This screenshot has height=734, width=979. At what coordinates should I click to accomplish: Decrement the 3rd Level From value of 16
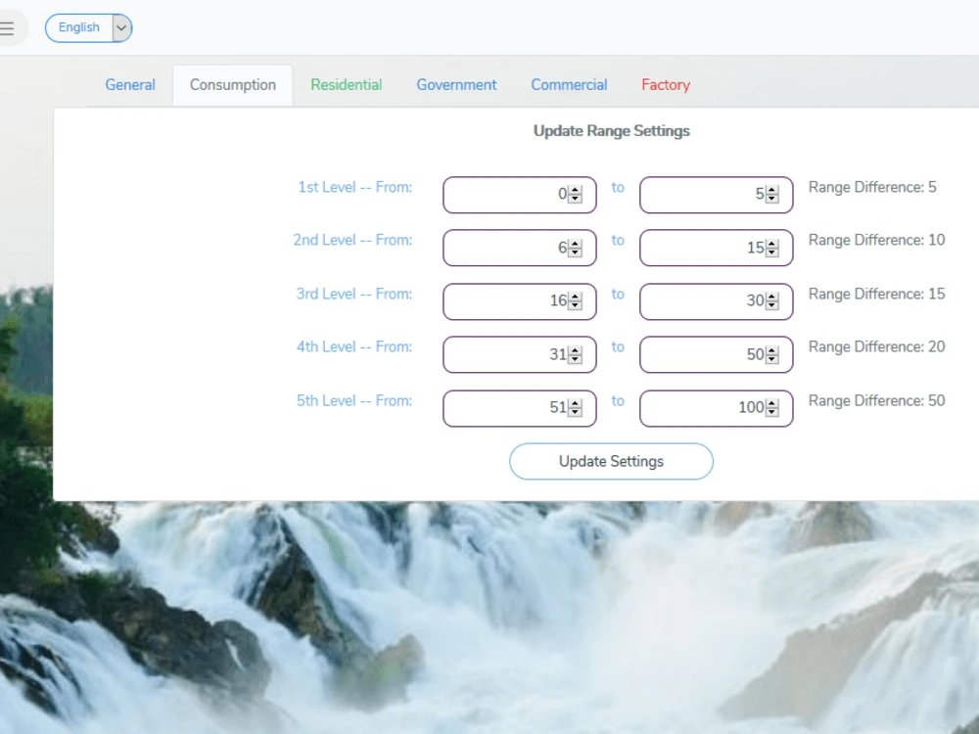click(575, 305)
